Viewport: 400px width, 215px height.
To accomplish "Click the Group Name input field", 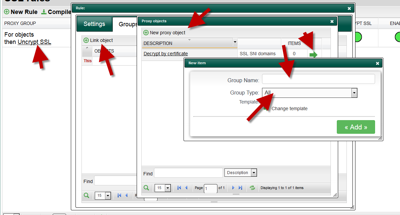I will 318,79.
